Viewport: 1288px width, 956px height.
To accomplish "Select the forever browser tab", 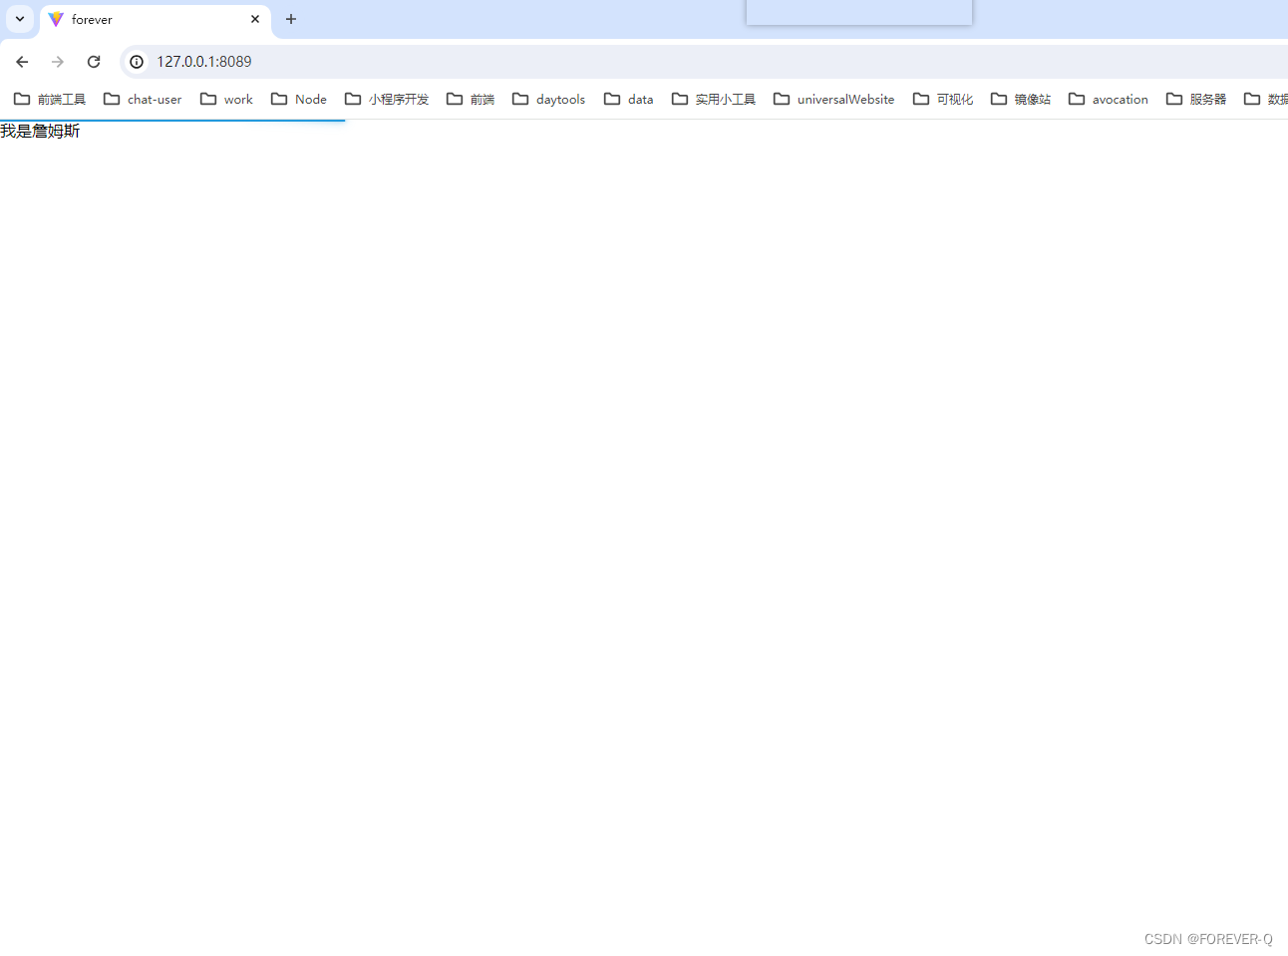I will tap(156, 20).
